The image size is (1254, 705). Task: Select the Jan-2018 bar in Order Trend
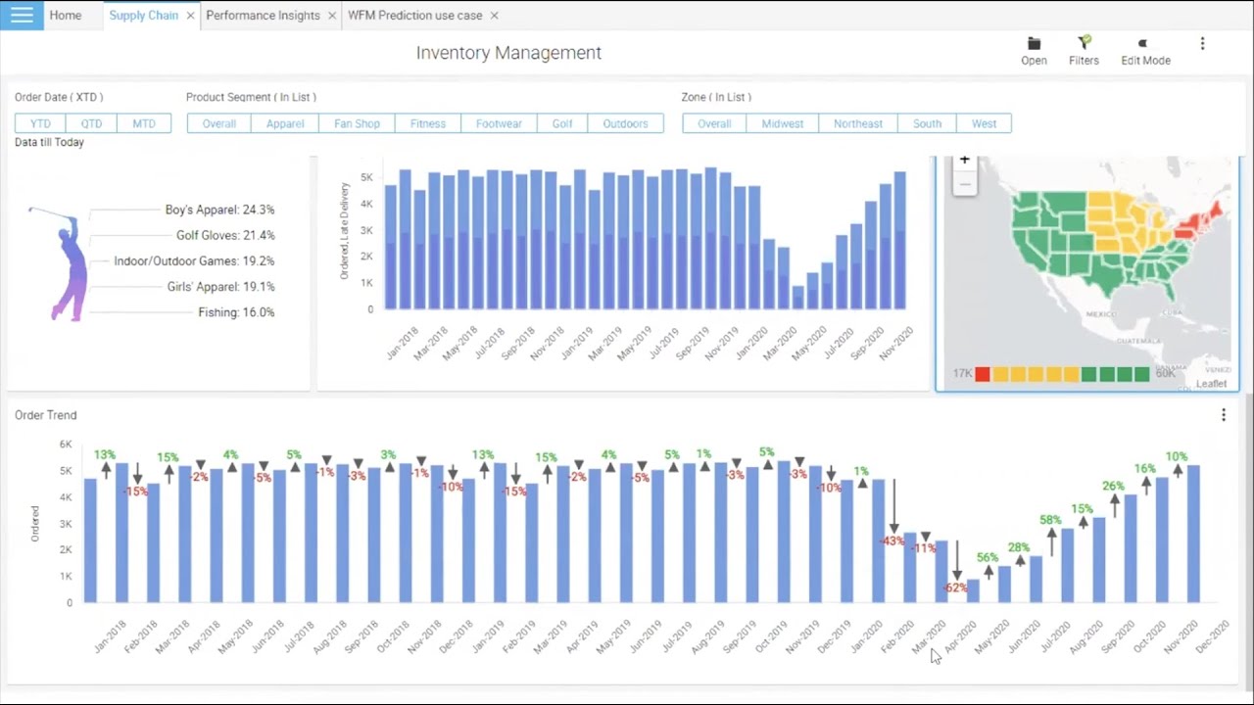(x=90, y=540)
